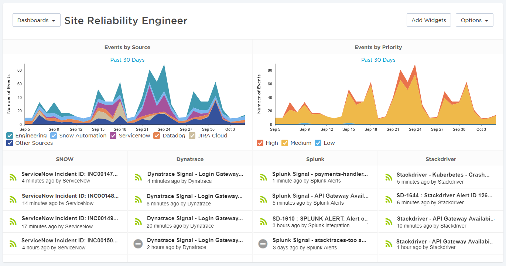This screenshot has width=506, height=266.
Task: Click the Splunk widget header
Action: tap(315, 159)
